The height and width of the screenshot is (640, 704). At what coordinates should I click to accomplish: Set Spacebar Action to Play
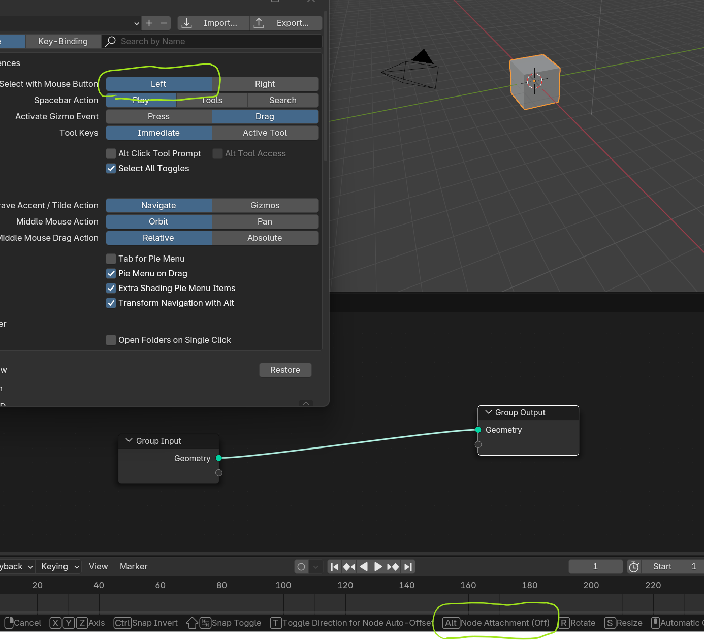[141, 100]
